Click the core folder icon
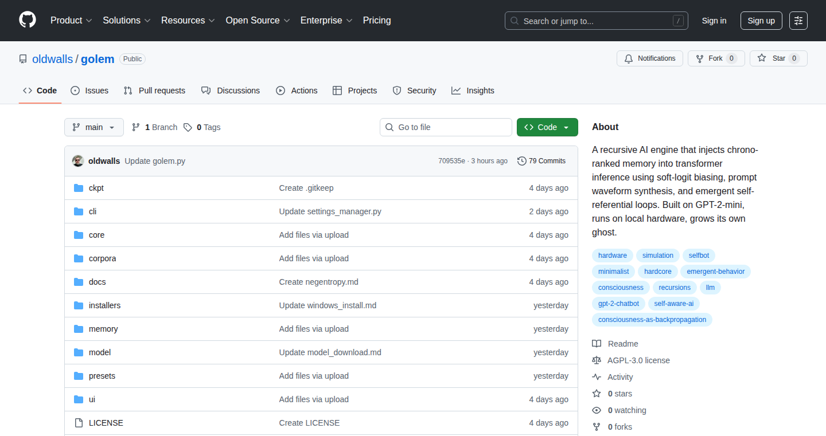 coord(79,235)
